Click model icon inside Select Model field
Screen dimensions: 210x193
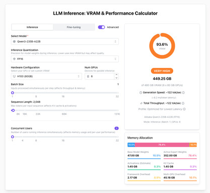click(14, 41)
